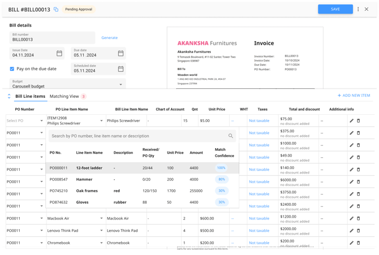The width and height of the screenshot is (379, 255).
Task: Copy the bill number BILL00013 icon
Action: [x=56, y=10]
